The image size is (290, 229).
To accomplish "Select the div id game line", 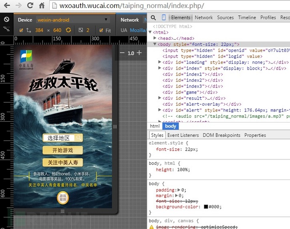I will pyautogui.click(x=190, y=92).
